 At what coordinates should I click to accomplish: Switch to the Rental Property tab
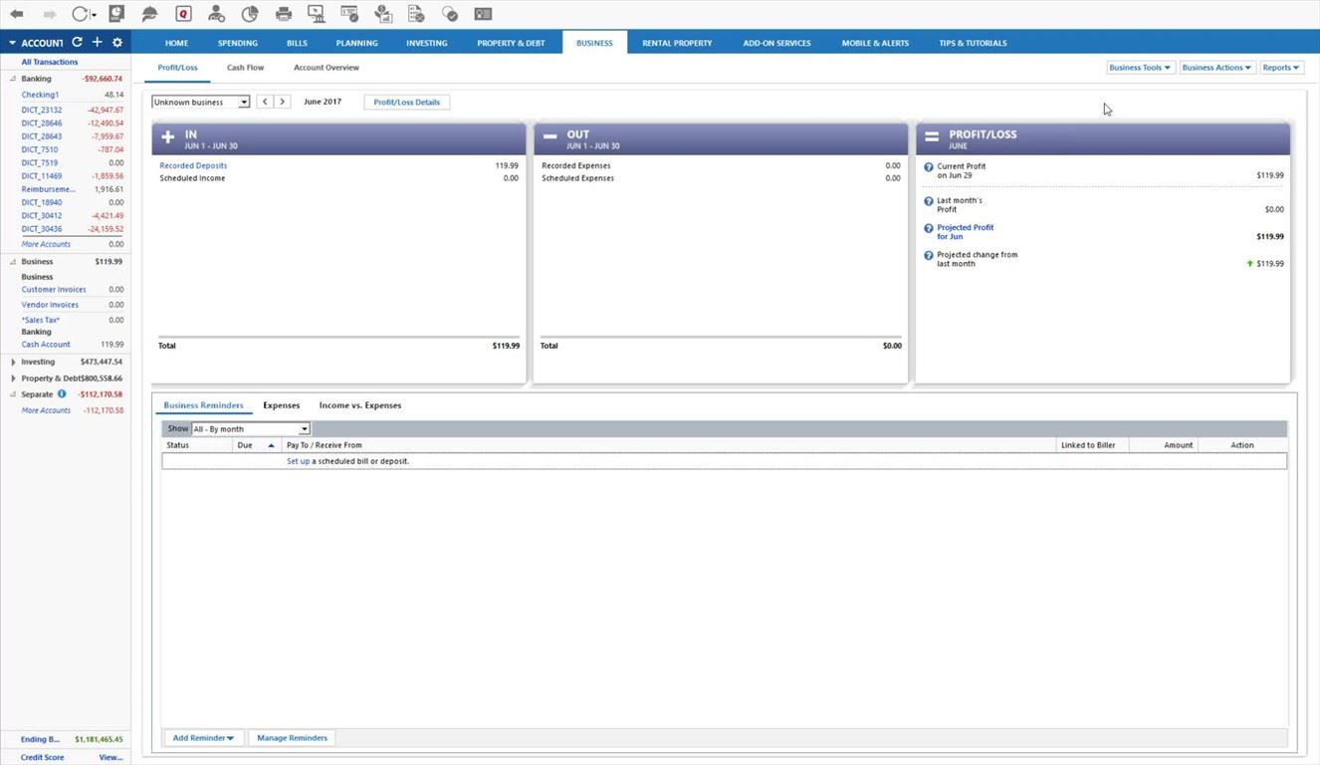677,43
